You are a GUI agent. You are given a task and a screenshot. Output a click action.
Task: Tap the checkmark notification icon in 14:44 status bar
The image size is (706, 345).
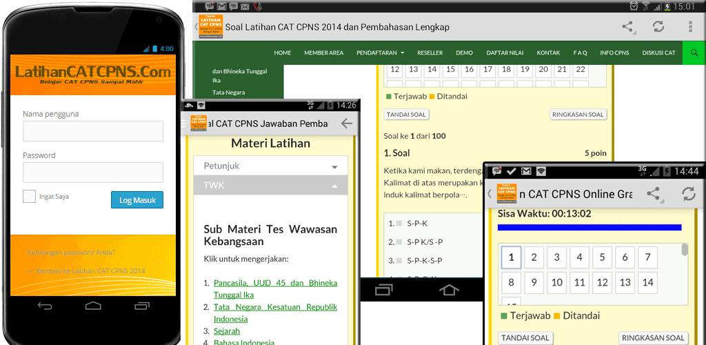click(511, 171)
